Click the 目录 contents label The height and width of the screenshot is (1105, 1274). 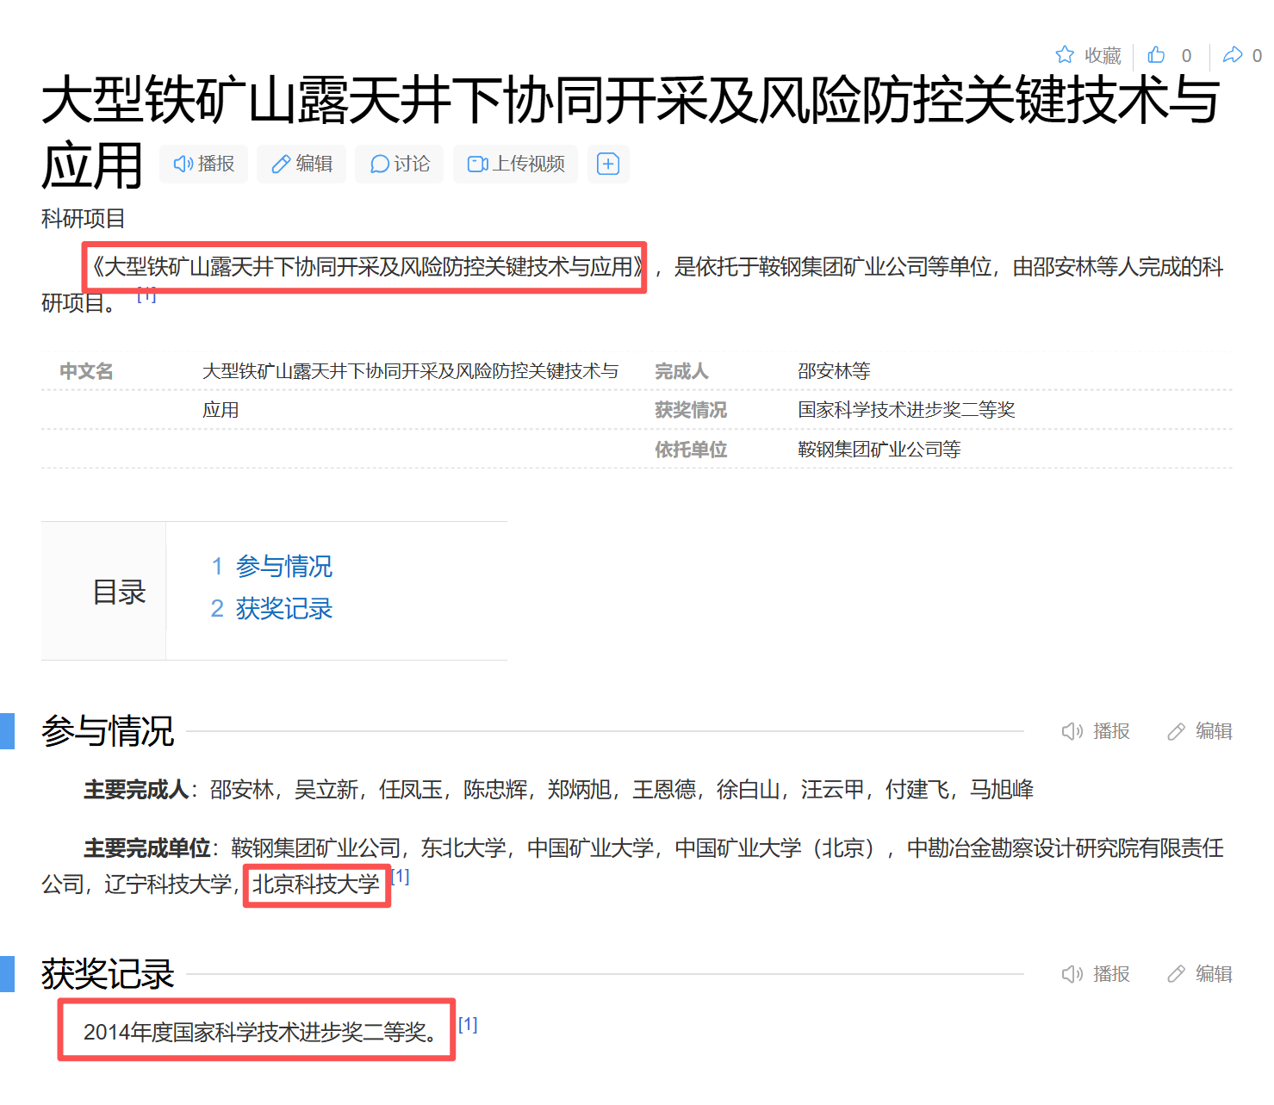[119, 592]
